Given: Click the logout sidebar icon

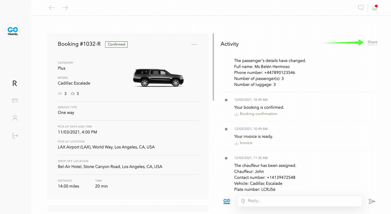Looking at the screenshot, I should click(15, 136).
